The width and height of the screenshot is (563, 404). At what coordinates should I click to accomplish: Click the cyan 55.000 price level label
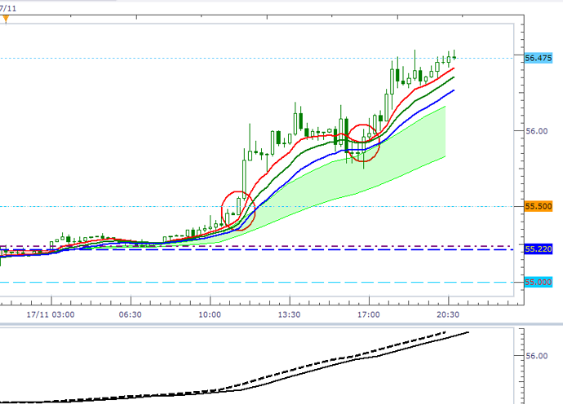[538, 282]
